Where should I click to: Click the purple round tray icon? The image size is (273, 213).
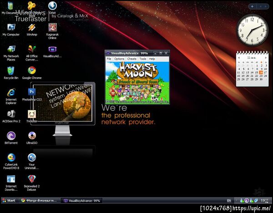click(247, 201)
